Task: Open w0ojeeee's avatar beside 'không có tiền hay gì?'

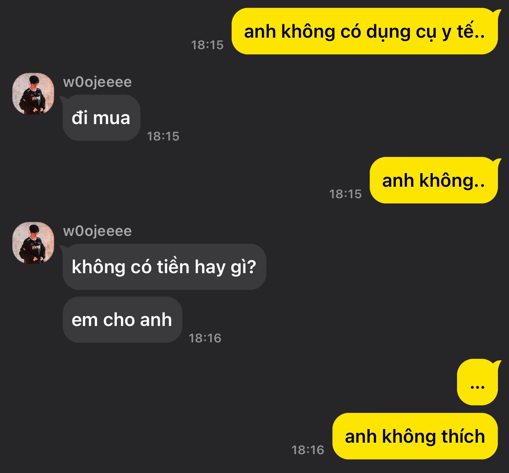Action: pos(33,243)
